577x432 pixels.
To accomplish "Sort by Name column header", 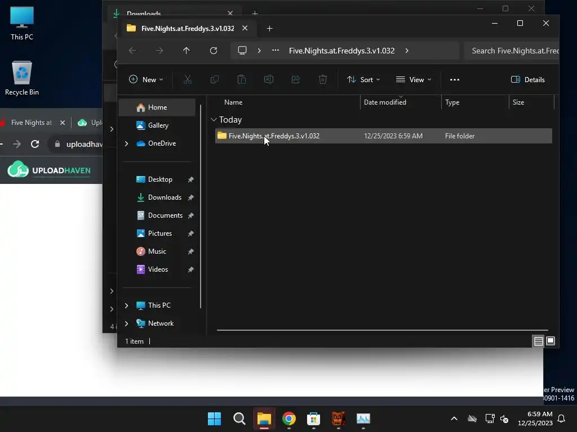I will click(233, 102).
